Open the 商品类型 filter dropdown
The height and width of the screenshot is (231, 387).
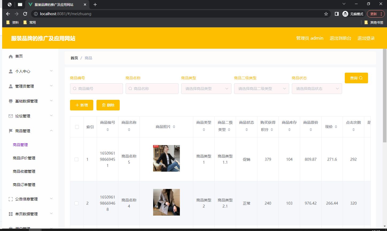pyautogui.click(x=206, y=89)
